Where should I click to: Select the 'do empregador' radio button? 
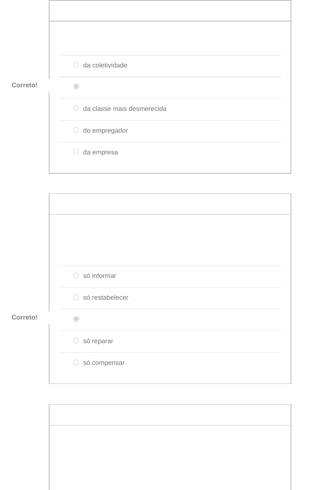[76, 130]
